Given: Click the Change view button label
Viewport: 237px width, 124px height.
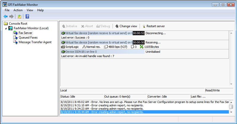Looking at the screenshot, I should click(x=128, y=26).
